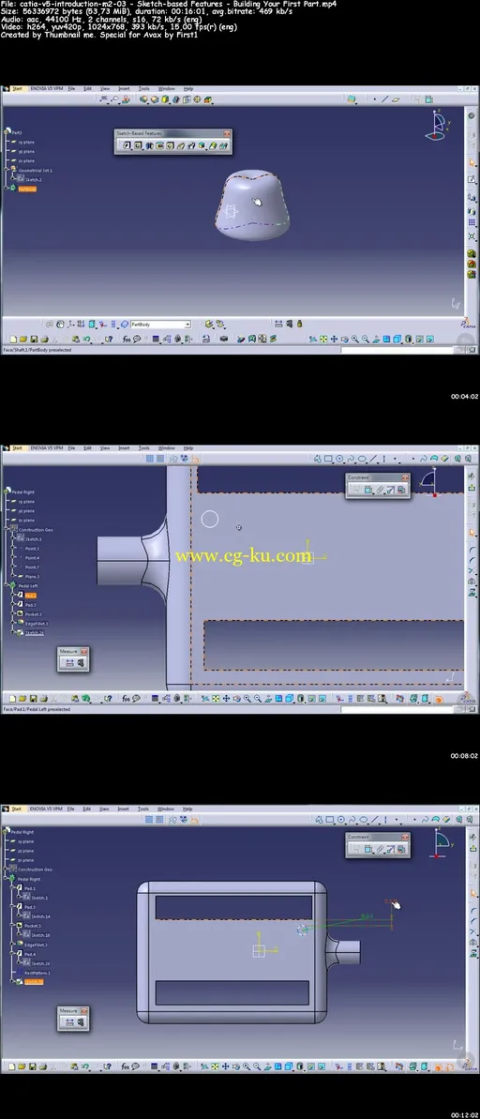This screenshot has width=480, height=1119.
Task: Select Sketch.2 in the specification tree
Action: click(x=34, y=180)
